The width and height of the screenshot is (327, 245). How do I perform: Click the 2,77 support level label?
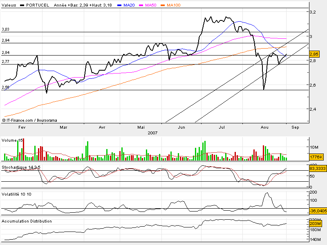pos(6,62)
